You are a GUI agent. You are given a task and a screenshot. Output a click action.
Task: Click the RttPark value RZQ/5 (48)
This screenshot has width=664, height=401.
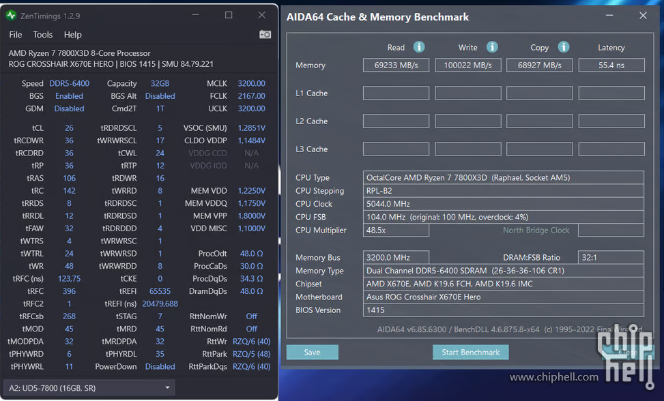pos(252,354)
